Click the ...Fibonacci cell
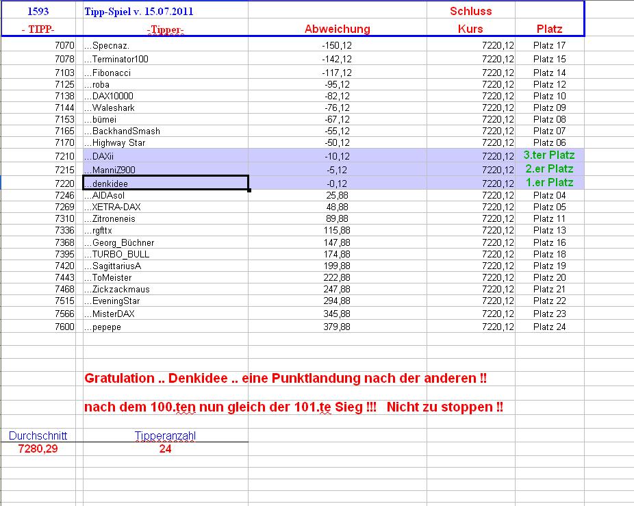The height and width of the screenshot is (506, 634). coord(166,73)
